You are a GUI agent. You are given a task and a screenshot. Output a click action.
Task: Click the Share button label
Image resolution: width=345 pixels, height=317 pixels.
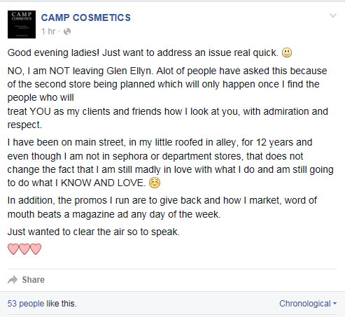[33, 280]
